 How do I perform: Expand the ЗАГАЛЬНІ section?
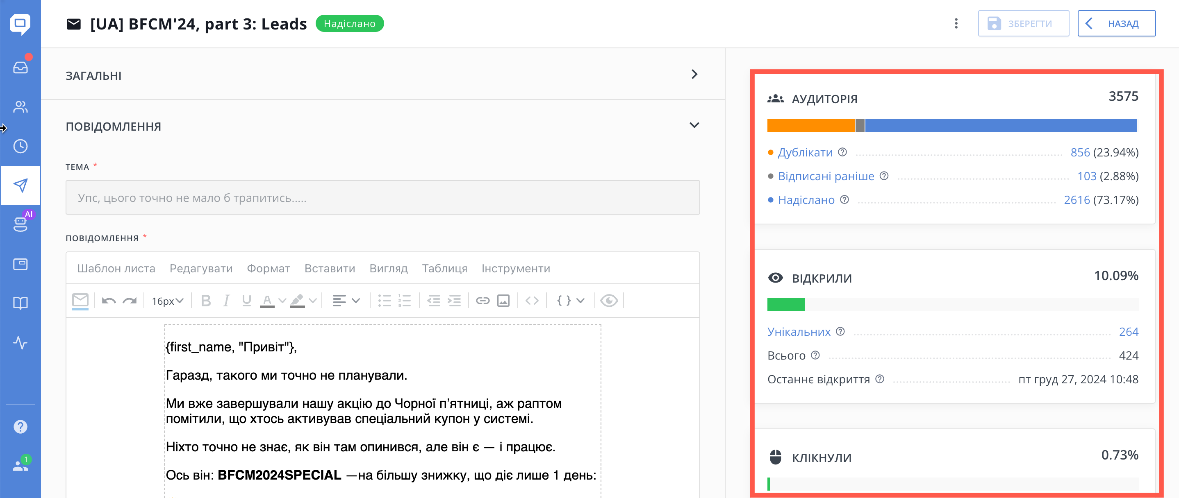pyautogui.click(x=694, y=74)
